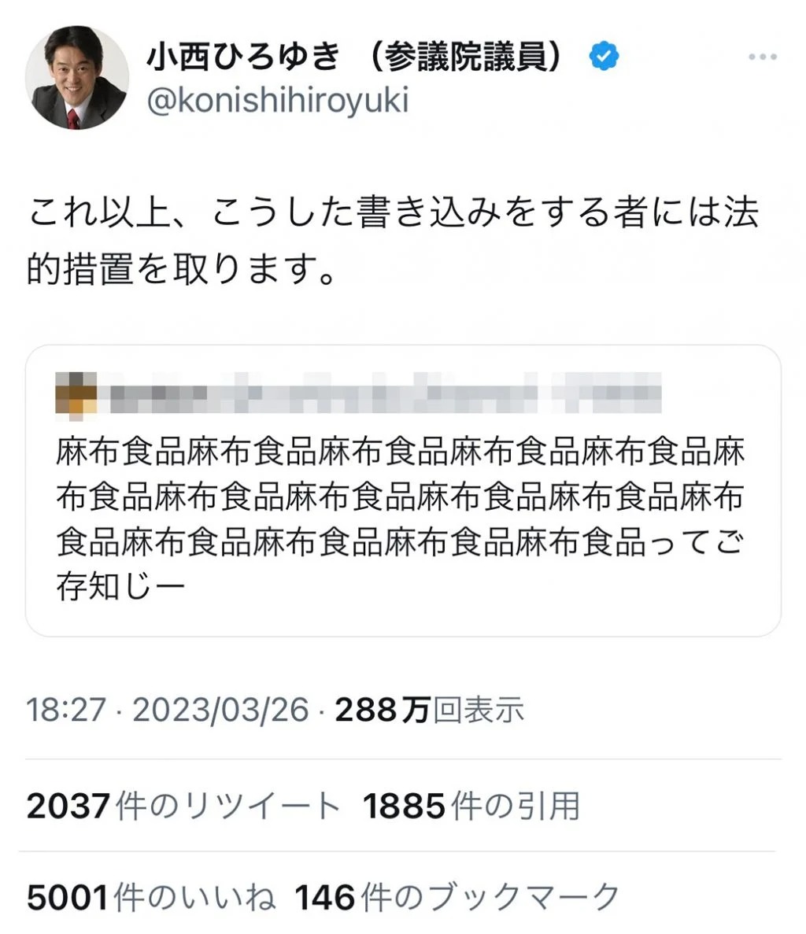Click the 2023/03/26 date
The width and height of the screenshot is (806, 934).
[x=220, y=710]
